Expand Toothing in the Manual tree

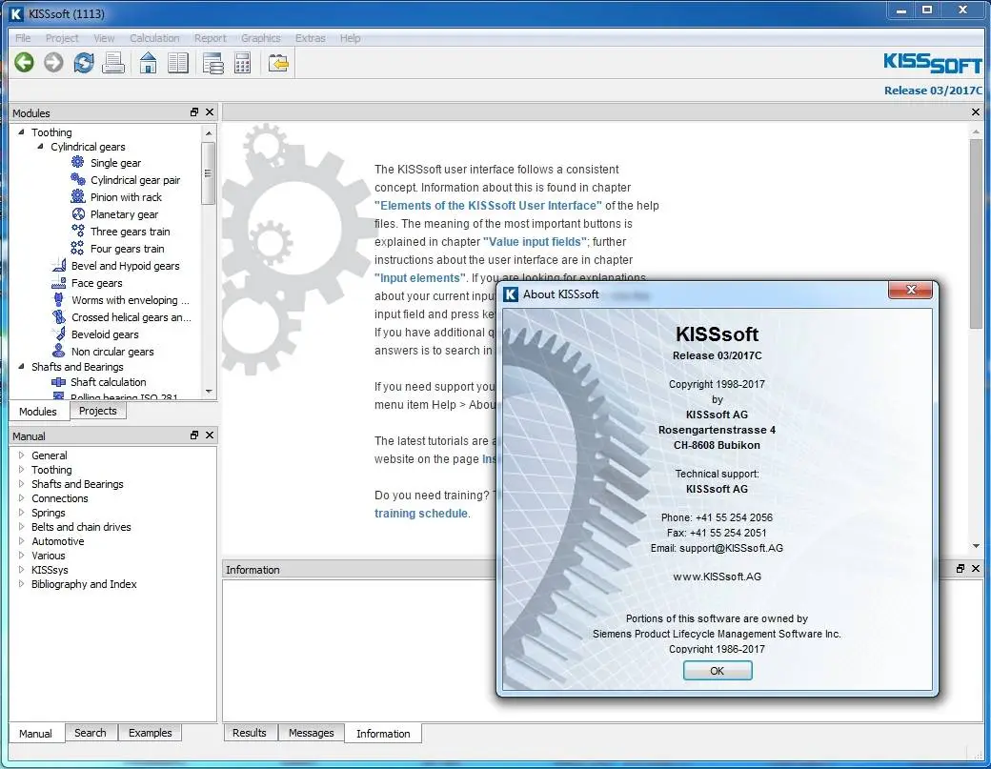click(x=22, y=470)
